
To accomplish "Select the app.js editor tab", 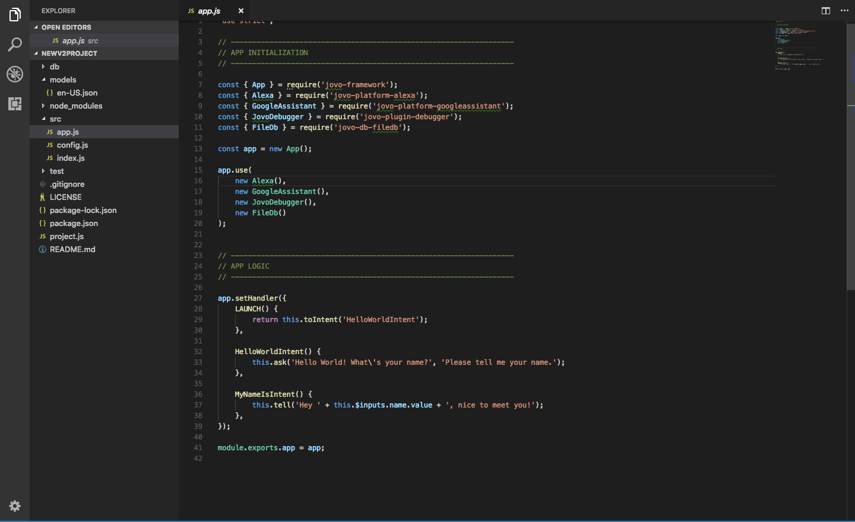I will pos(209,11).
